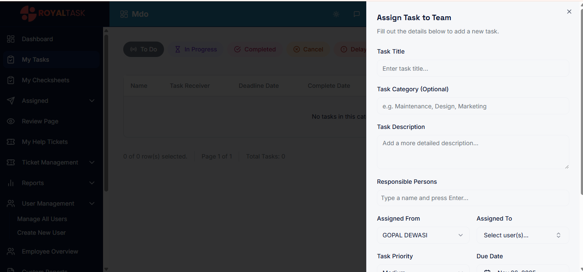Select the To Do tab
Image resolution: width=583 pixels, height=272 pixels.
[x=143, y=49]
